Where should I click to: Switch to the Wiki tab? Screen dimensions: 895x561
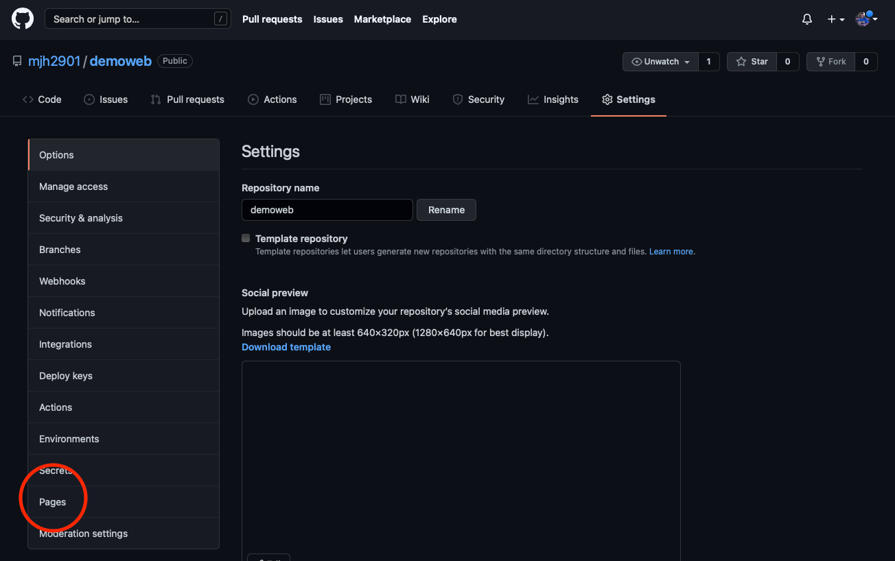(412, 99)
